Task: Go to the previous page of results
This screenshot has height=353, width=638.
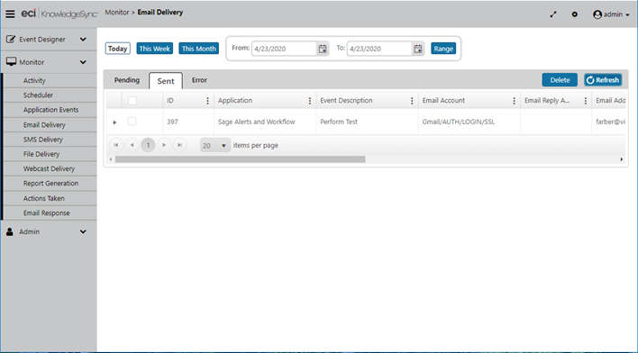Action: 132,145
